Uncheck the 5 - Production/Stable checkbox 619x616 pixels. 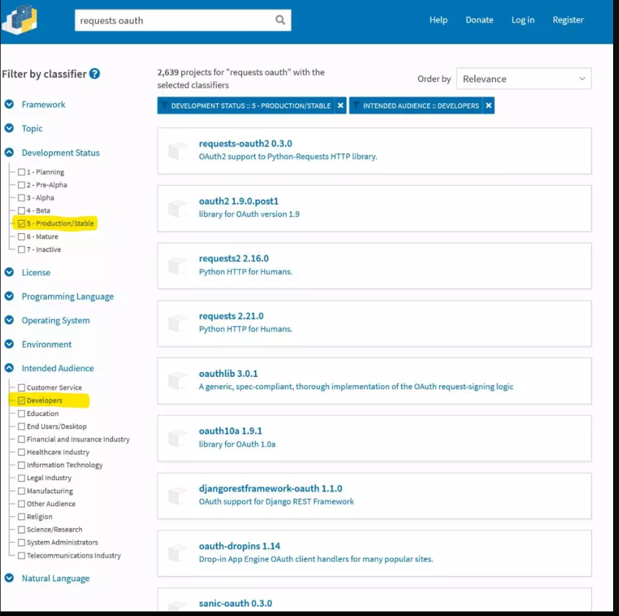22,223
